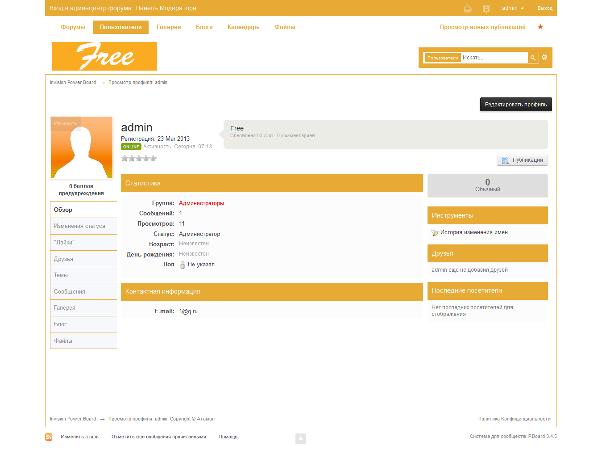Viewport: 602px width, 454px height.
Task: Click the RSS feed icon in footer
Action: 49,437
